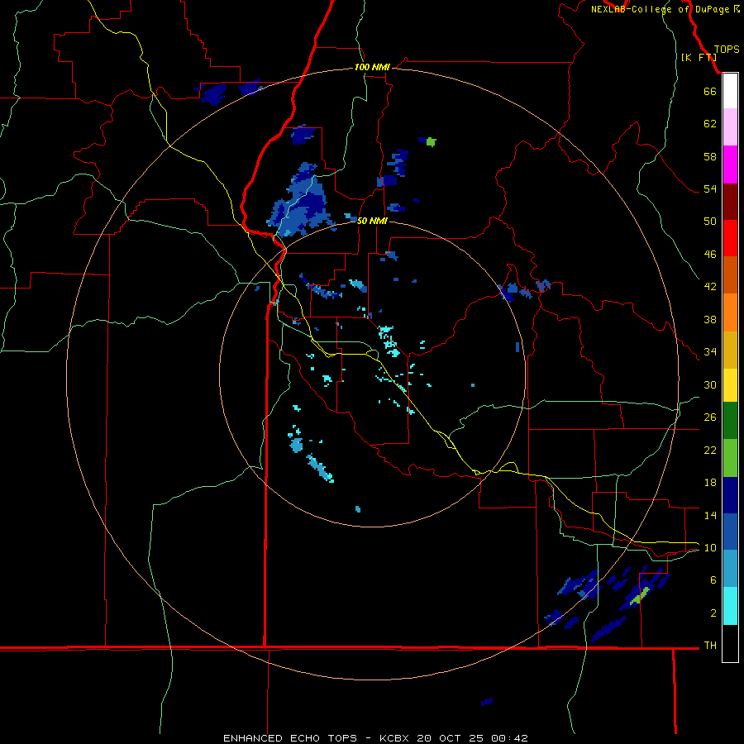Screen dimensions: 744x744
Task: Click the cyan 2 K FT legend swatch
Action: tap(730, 606)
